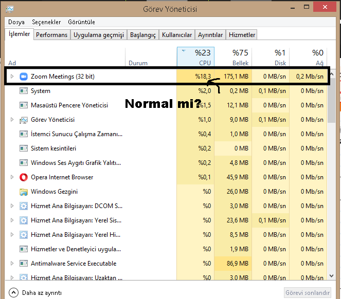This screenshot has width=341, height=299.
Task: Sort by the Disk column header
Action: tap(271, 57)
